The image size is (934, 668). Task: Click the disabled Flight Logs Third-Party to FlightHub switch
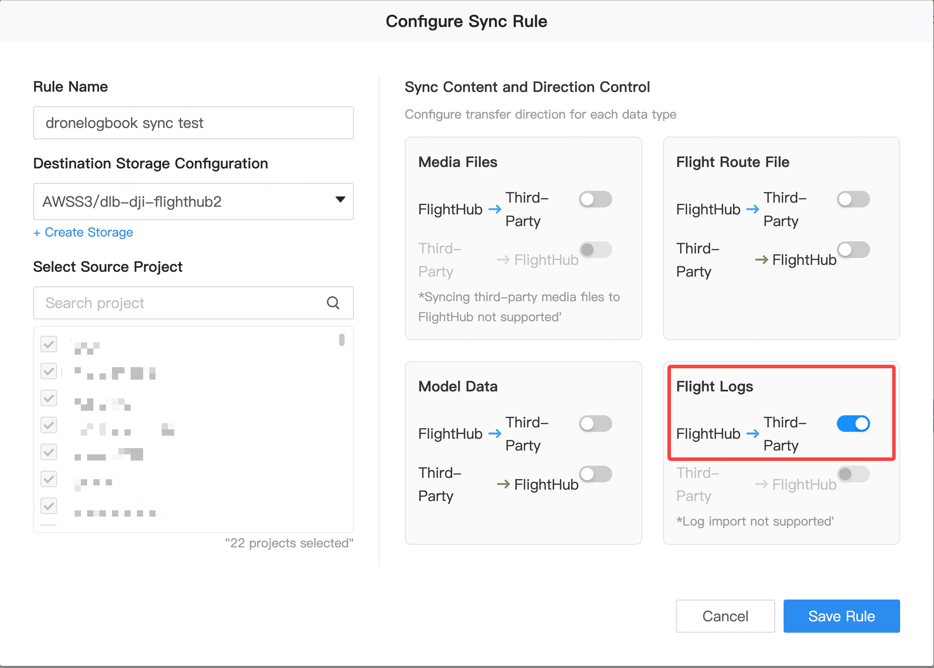pos(853,474)
